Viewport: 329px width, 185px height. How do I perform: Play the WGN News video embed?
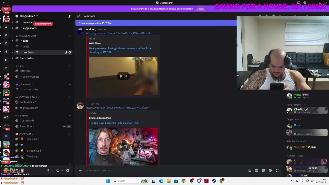click(x=121, y=76)
